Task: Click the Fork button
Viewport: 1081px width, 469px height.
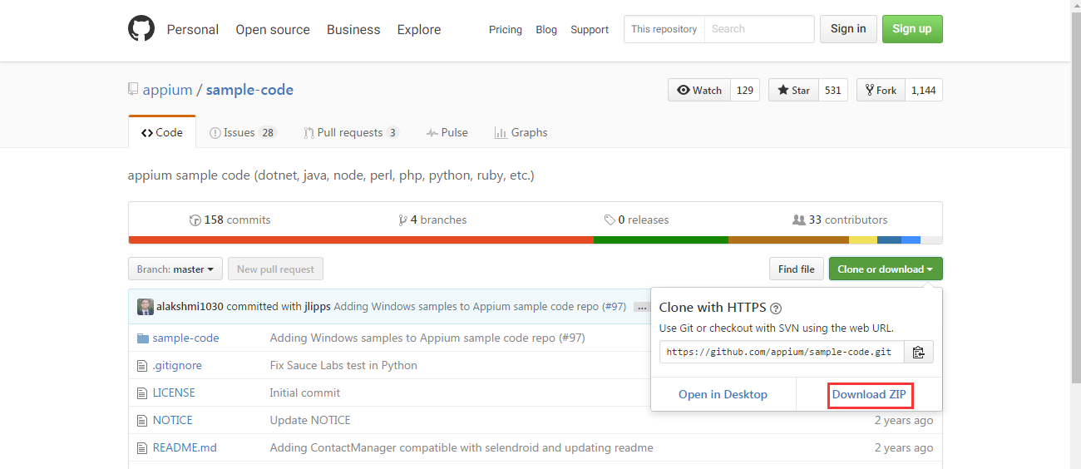Action: 881,90
